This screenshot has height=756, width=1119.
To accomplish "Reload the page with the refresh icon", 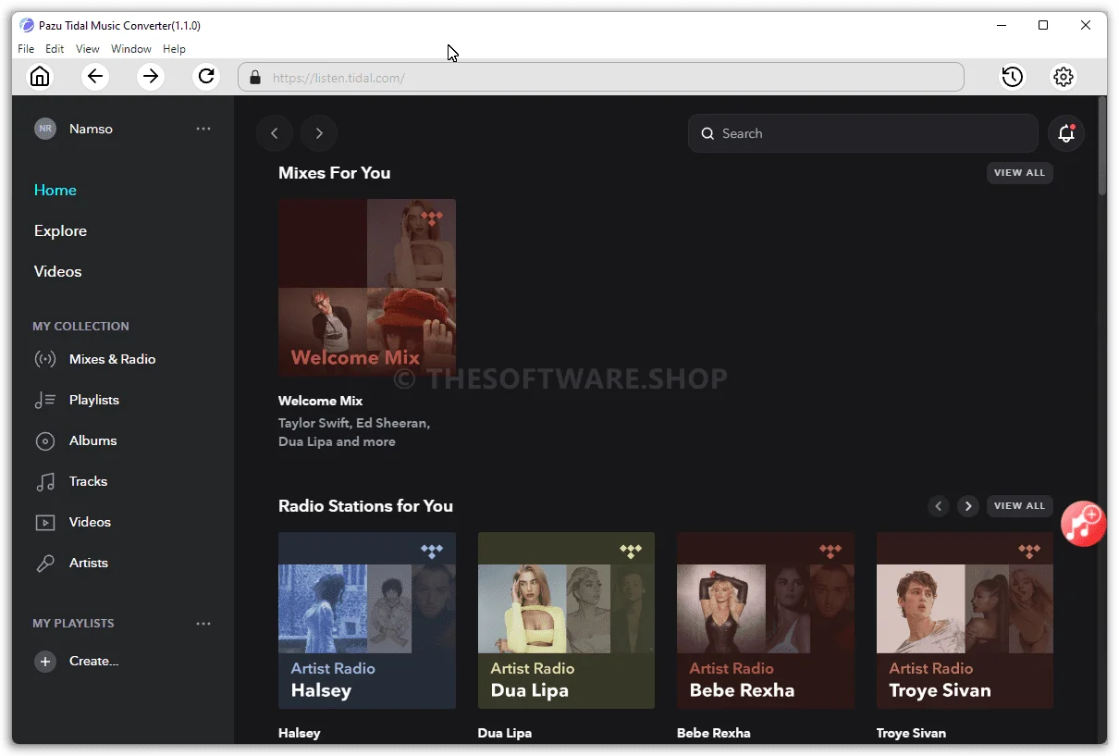I will (206, 77).
